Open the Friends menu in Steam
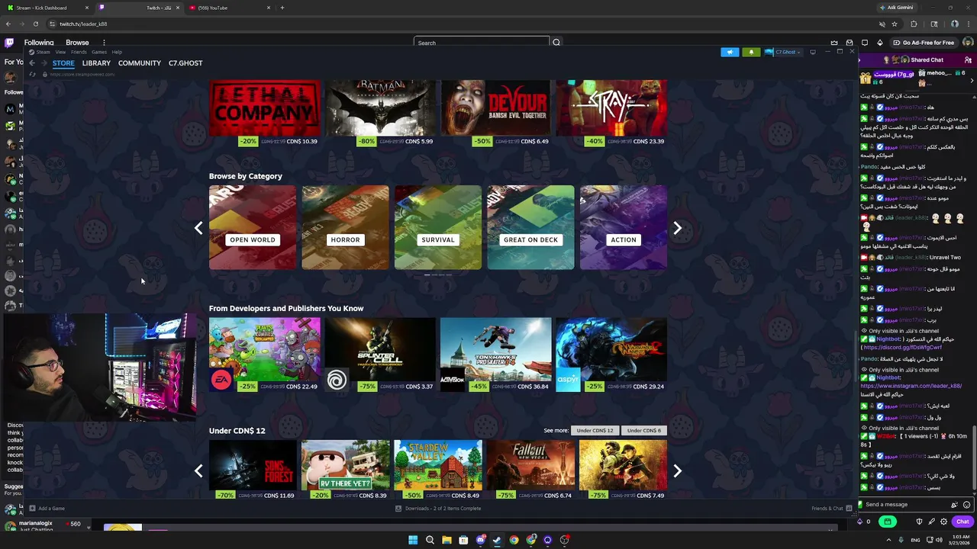 pyautogui.click(x=79, y=52)
